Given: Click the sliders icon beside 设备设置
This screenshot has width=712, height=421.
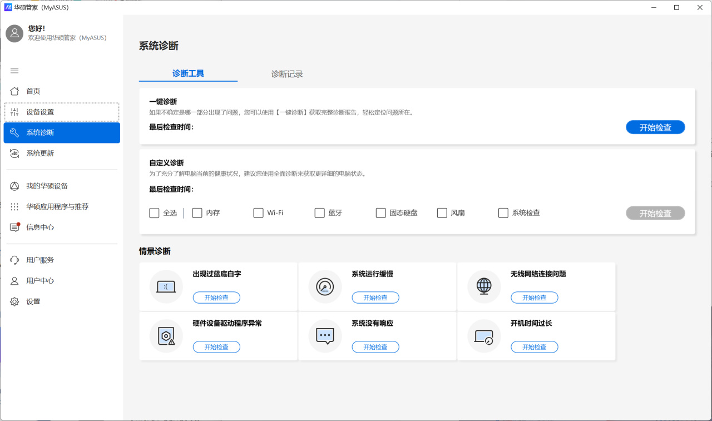Looking at the screenshot, I should click(x=14, y=112).
